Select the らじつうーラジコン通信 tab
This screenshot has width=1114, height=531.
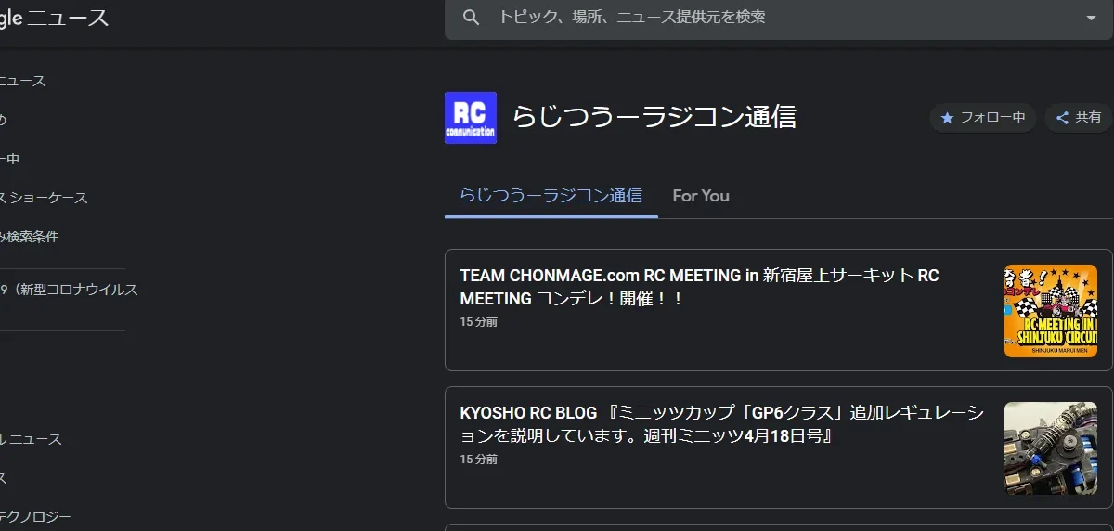(x=551, y=196)
